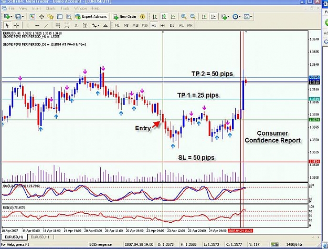328x249 pixels.
Task: Switch timeframe to D1
Action: coord(172,26)
